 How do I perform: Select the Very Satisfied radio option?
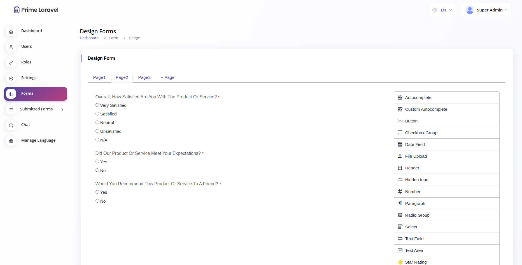click(97, 105)
